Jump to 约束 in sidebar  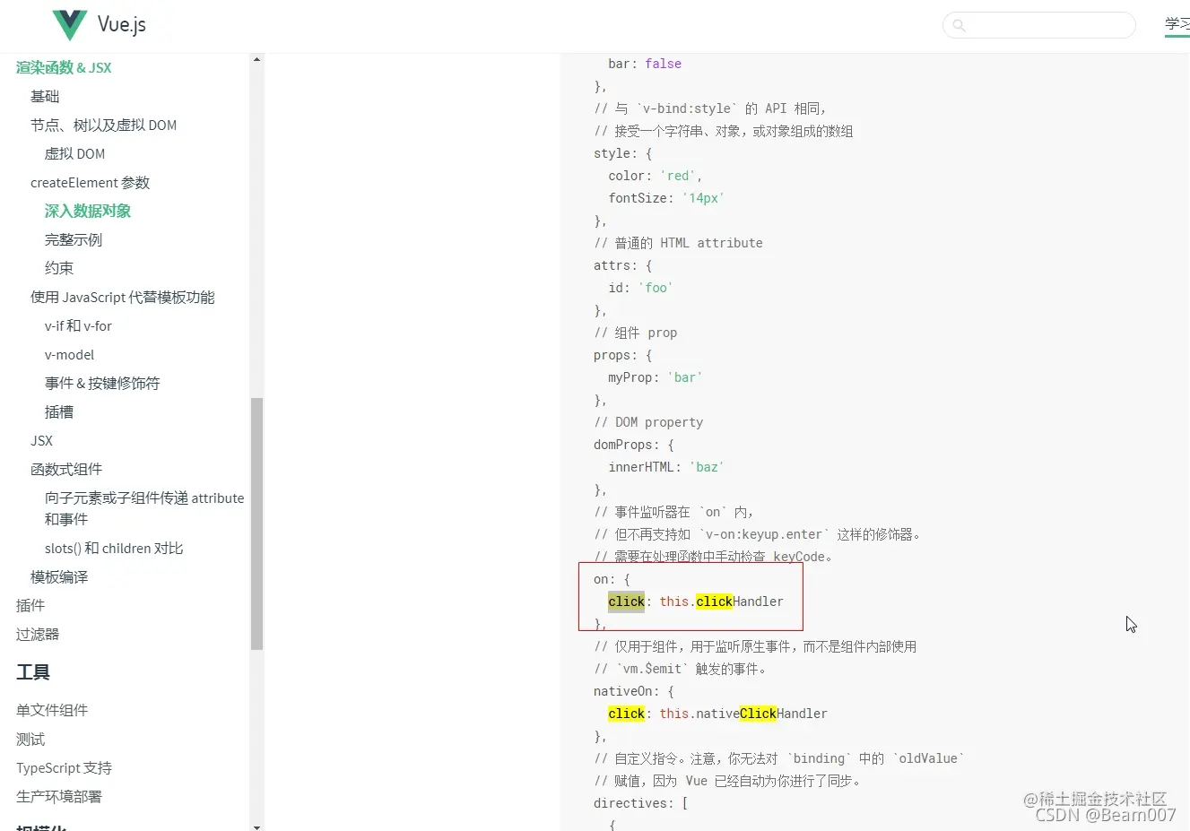(59, 268)
